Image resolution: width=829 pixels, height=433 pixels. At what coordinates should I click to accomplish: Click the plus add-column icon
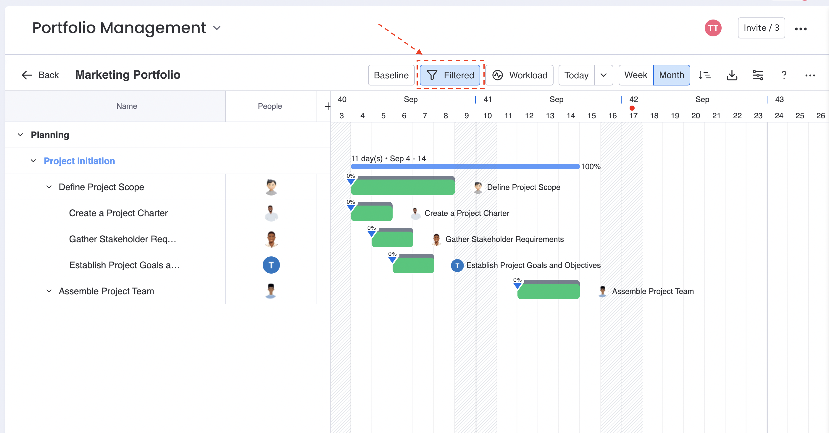point(327,106)
